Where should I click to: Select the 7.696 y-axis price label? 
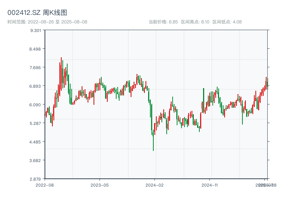(36, 67)
